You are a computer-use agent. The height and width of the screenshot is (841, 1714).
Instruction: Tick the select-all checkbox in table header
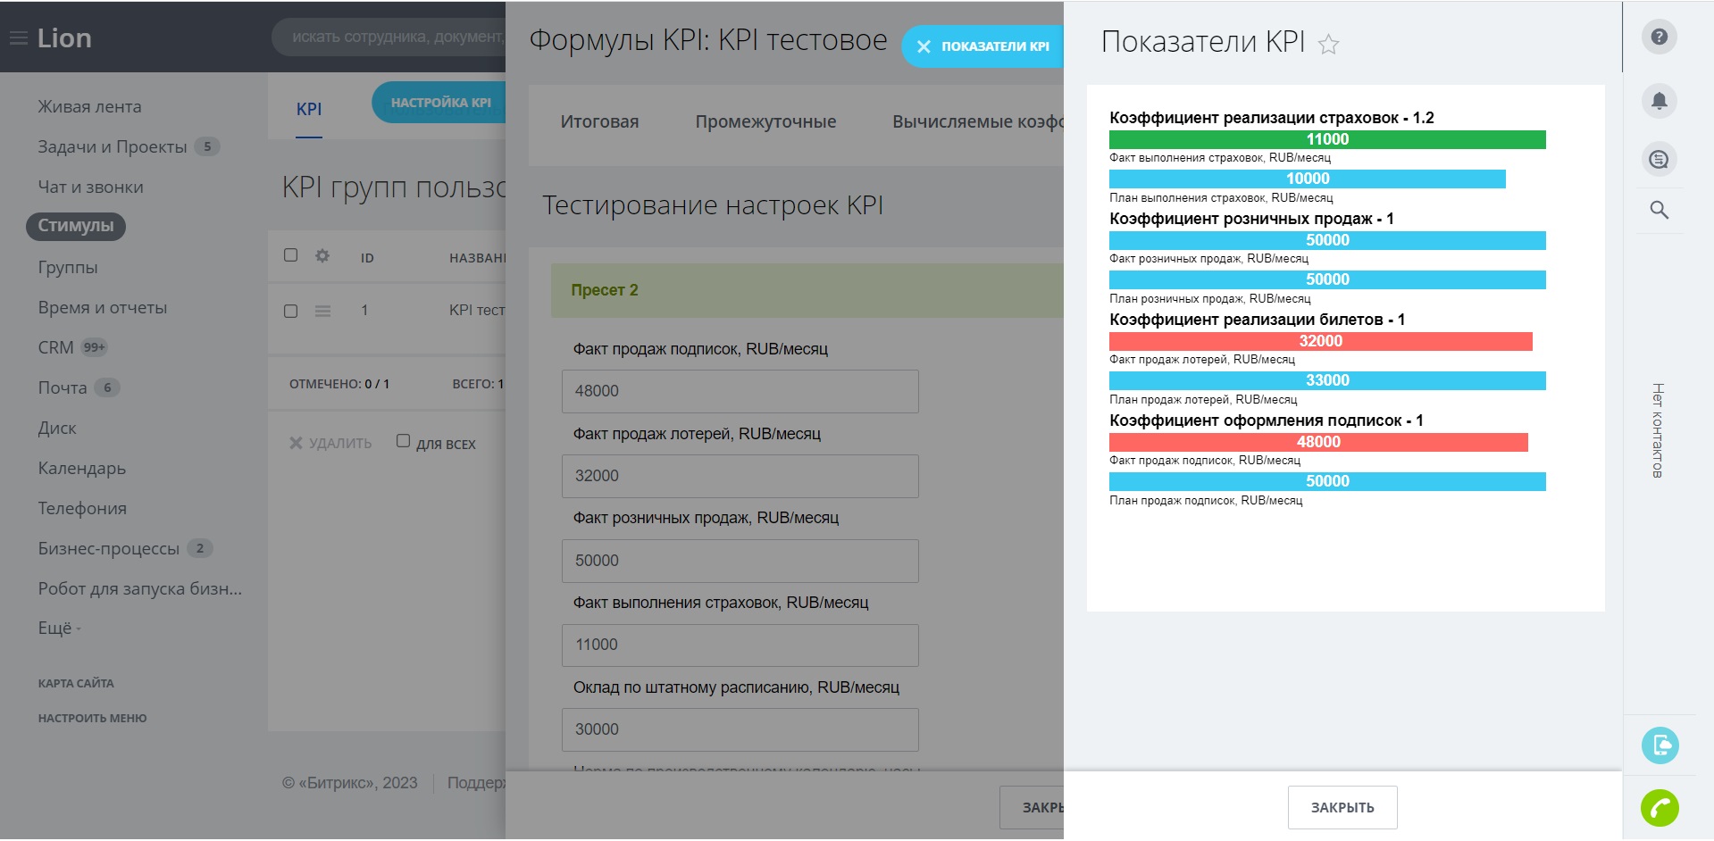point(290,255)
